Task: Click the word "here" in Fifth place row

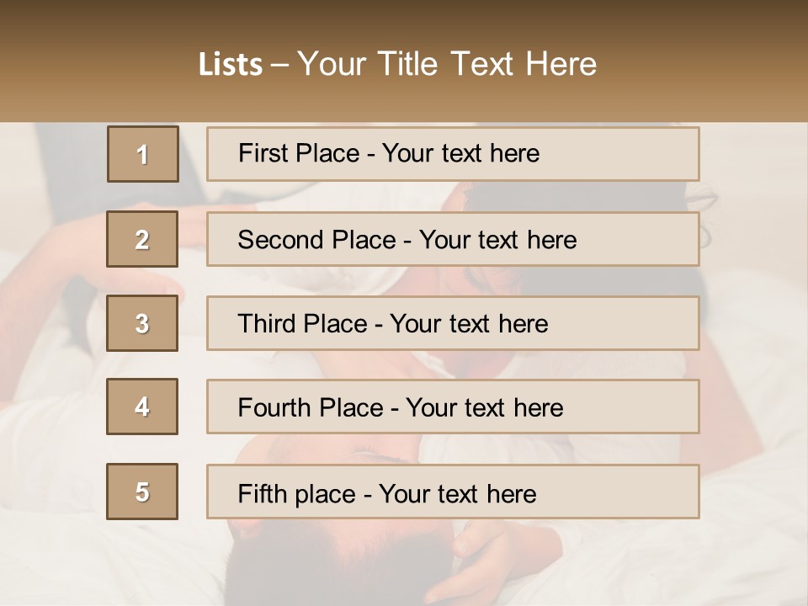Action: [x=511, y=493]
